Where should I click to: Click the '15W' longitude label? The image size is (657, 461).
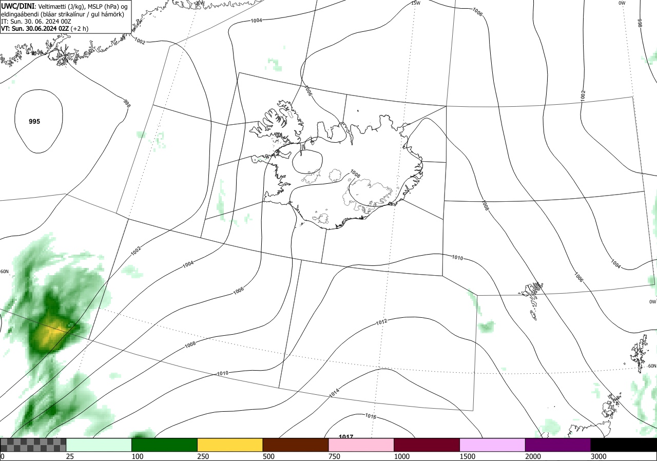pyautogui.click(x=416, y=3)
